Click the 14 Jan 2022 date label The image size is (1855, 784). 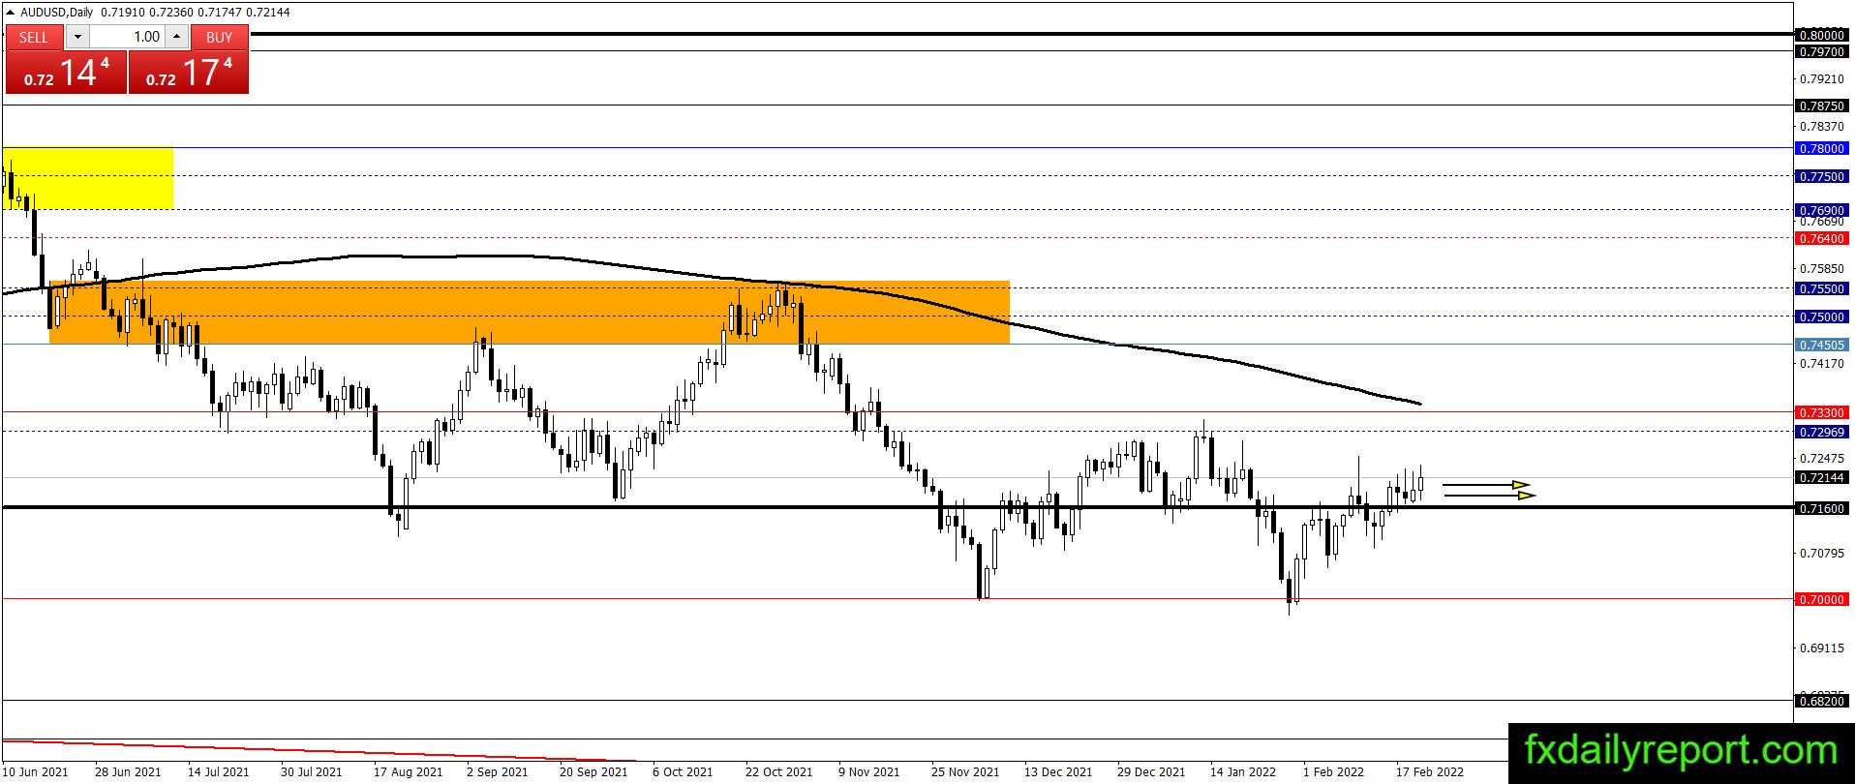(1243, 772)
